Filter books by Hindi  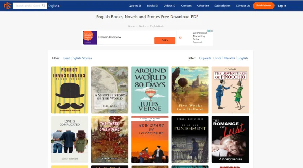[217, 58]
